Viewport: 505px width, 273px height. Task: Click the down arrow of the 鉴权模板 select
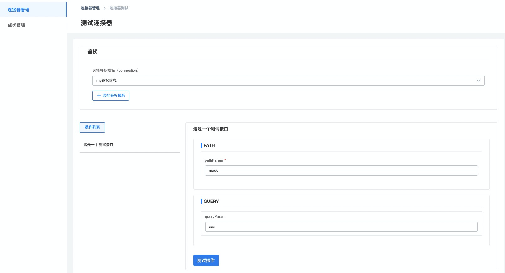(x=478, y=81)
